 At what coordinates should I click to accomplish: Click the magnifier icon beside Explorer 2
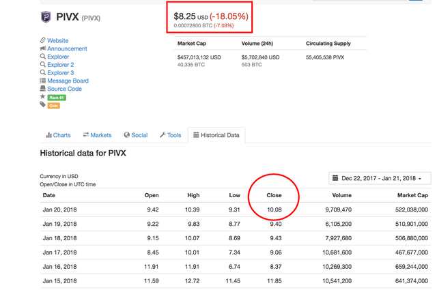tap(42, 64)
